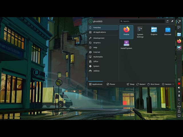Launch Firefox from Favorites grid
The image size is (183, 137).
126,32
